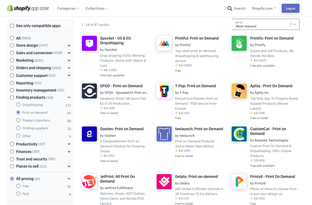Select the Paid pricing radio

tap(18, 194)
